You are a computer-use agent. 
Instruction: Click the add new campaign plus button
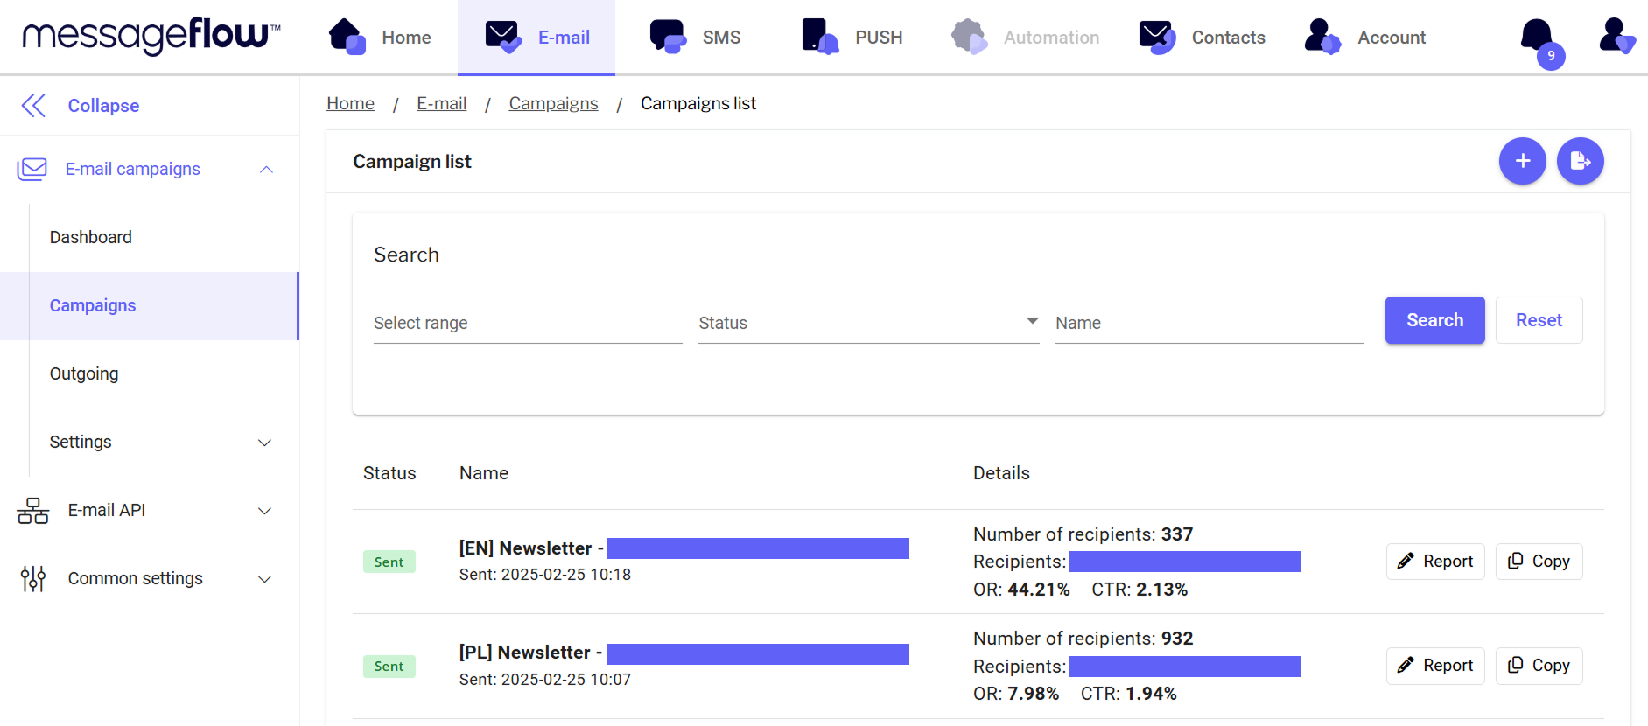(x=1522, y=161)
